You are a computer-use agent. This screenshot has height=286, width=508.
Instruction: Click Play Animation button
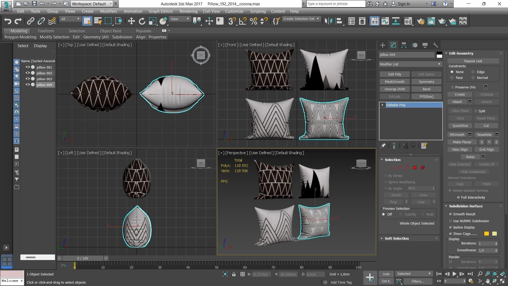click(454, 274)
